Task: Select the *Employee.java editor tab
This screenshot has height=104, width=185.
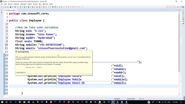Action: pyautogui.click(x=10, y=10)
